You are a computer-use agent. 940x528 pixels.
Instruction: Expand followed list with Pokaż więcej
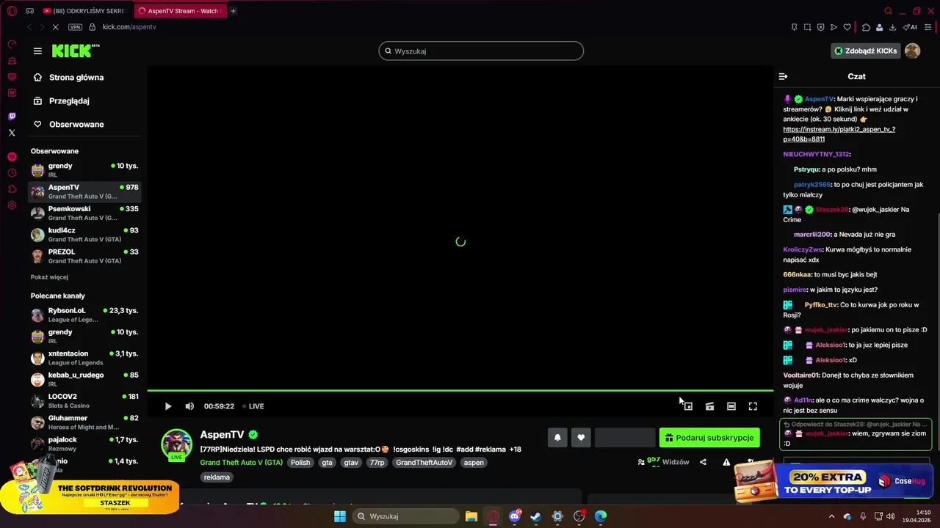pos(49,277)
